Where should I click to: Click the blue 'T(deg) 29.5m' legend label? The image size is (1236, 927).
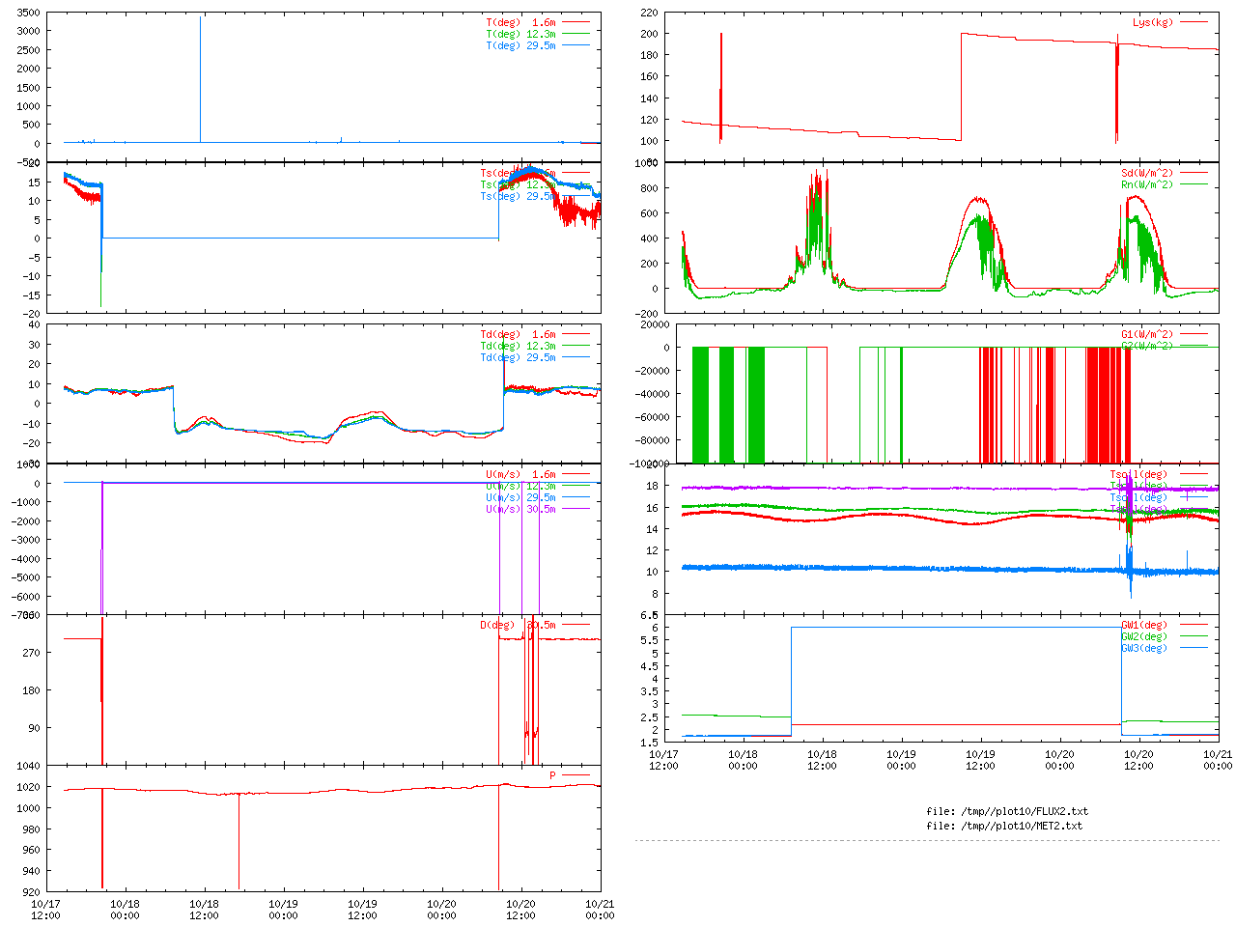(520, 45)
